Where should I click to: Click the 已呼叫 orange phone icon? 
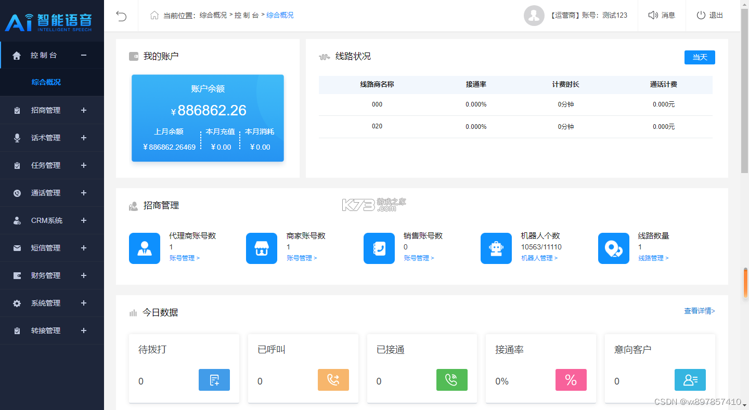333,380
